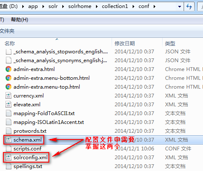Click the elevate.xml file icon
203x171 pixels.
pos(8,105)
